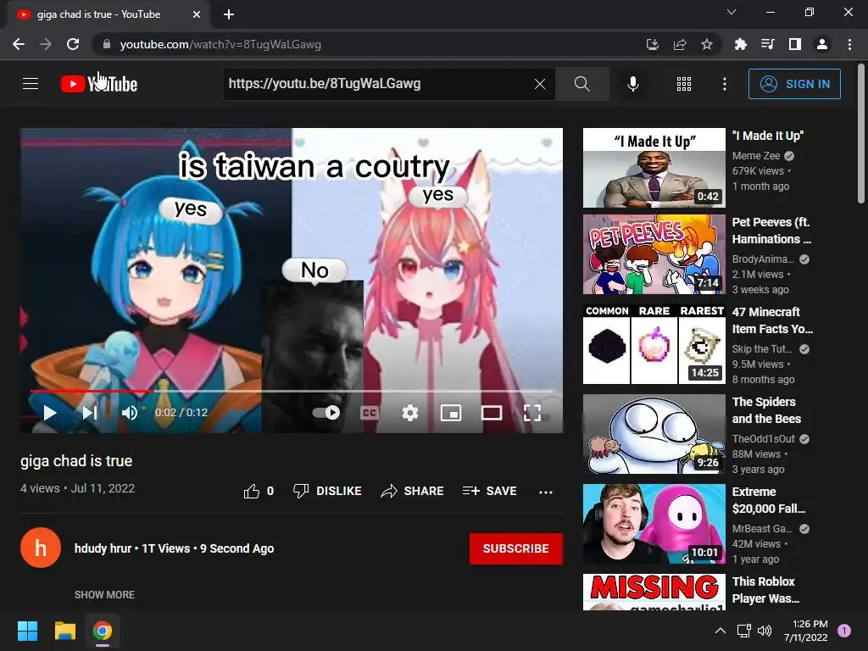Viewport: 868px width, 651px height.
Task: Open the Chrome media control icon
Action: click(x=767, y=44)
